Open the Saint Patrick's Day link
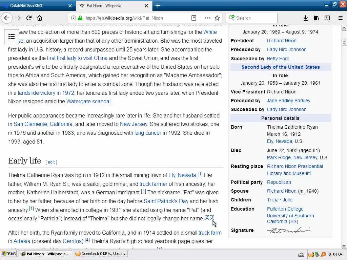This screenshot has height=260, width=347. coord(166,201)
